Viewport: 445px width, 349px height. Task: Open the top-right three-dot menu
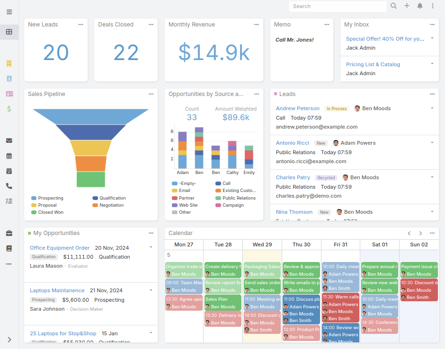pos(433,6)
